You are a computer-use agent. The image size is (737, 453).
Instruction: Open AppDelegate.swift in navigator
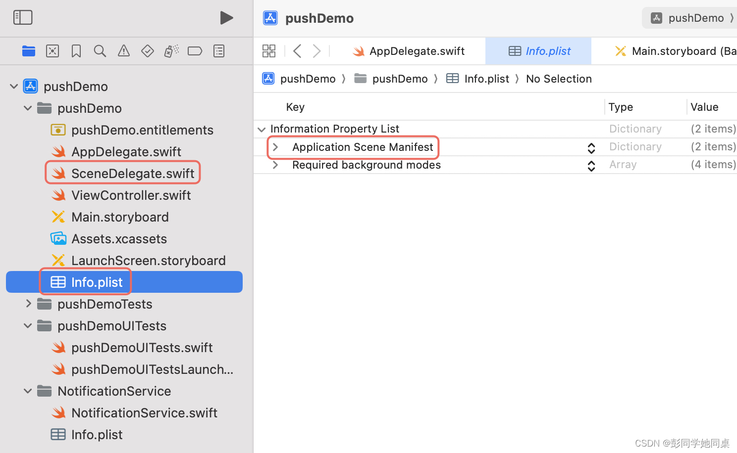click(116, 152)
